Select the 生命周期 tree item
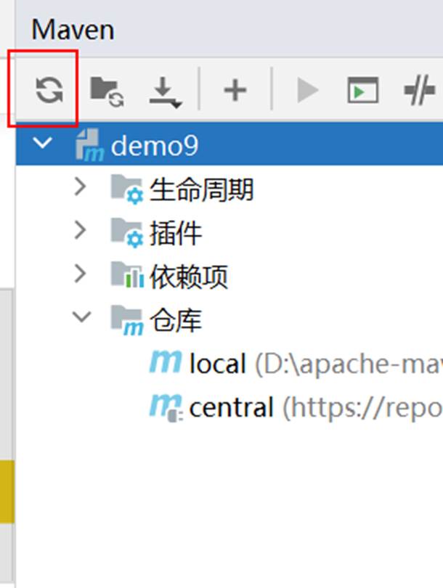Image resolution: width=443 pixels, height=588 pixels. click(x=201, y=189)
